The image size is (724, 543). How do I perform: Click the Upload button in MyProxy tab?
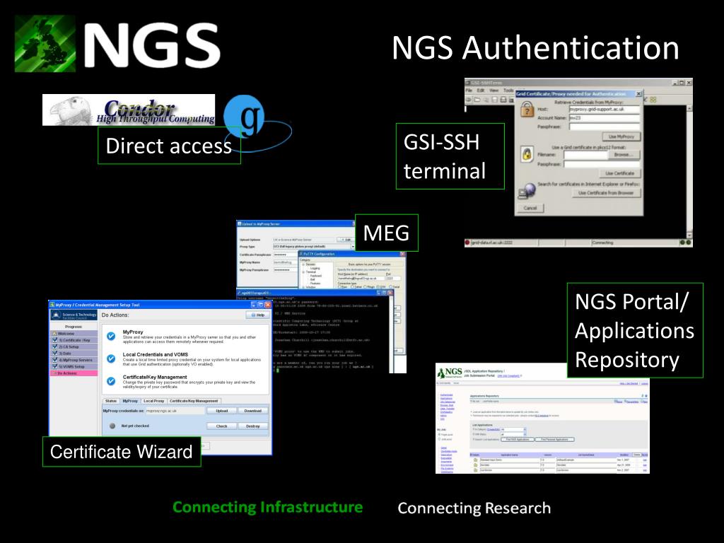(x=221, y=411)
